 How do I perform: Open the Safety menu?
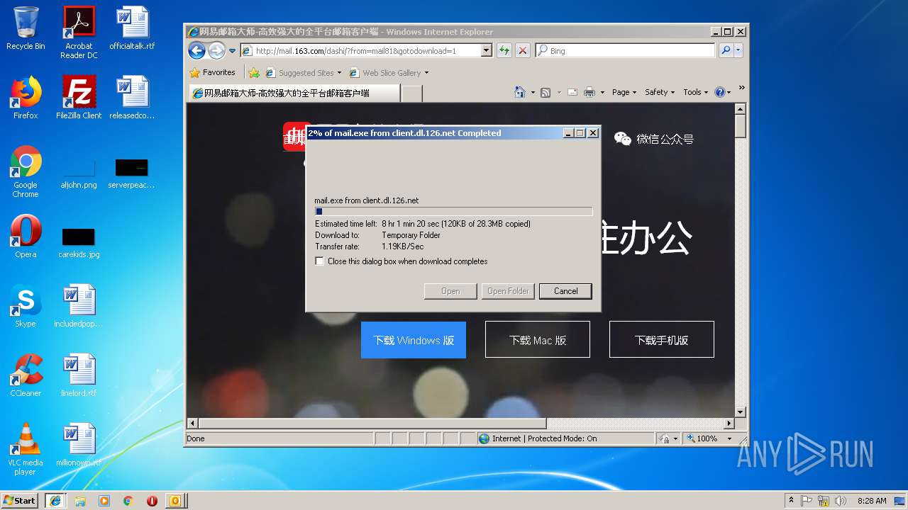pos(660,92)
